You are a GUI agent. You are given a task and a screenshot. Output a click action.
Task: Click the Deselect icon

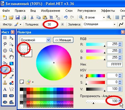click(x=58, y=17)
